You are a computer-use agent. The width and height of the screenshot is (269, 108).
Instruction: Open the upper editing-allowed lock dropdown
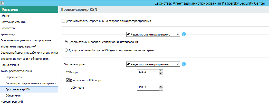(x=153, y=34)
